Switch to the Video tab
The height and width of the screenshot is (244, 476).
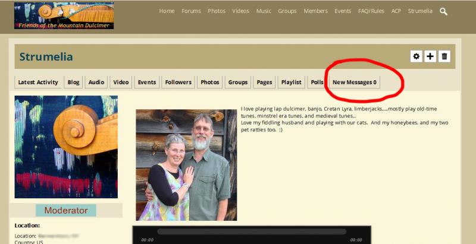click(x=121, y=82)
